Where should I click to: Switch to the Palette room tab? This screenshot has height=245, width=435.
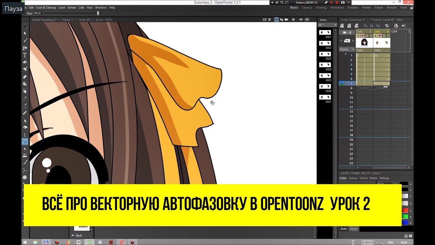pyautogui.click(x=366, y=7)
